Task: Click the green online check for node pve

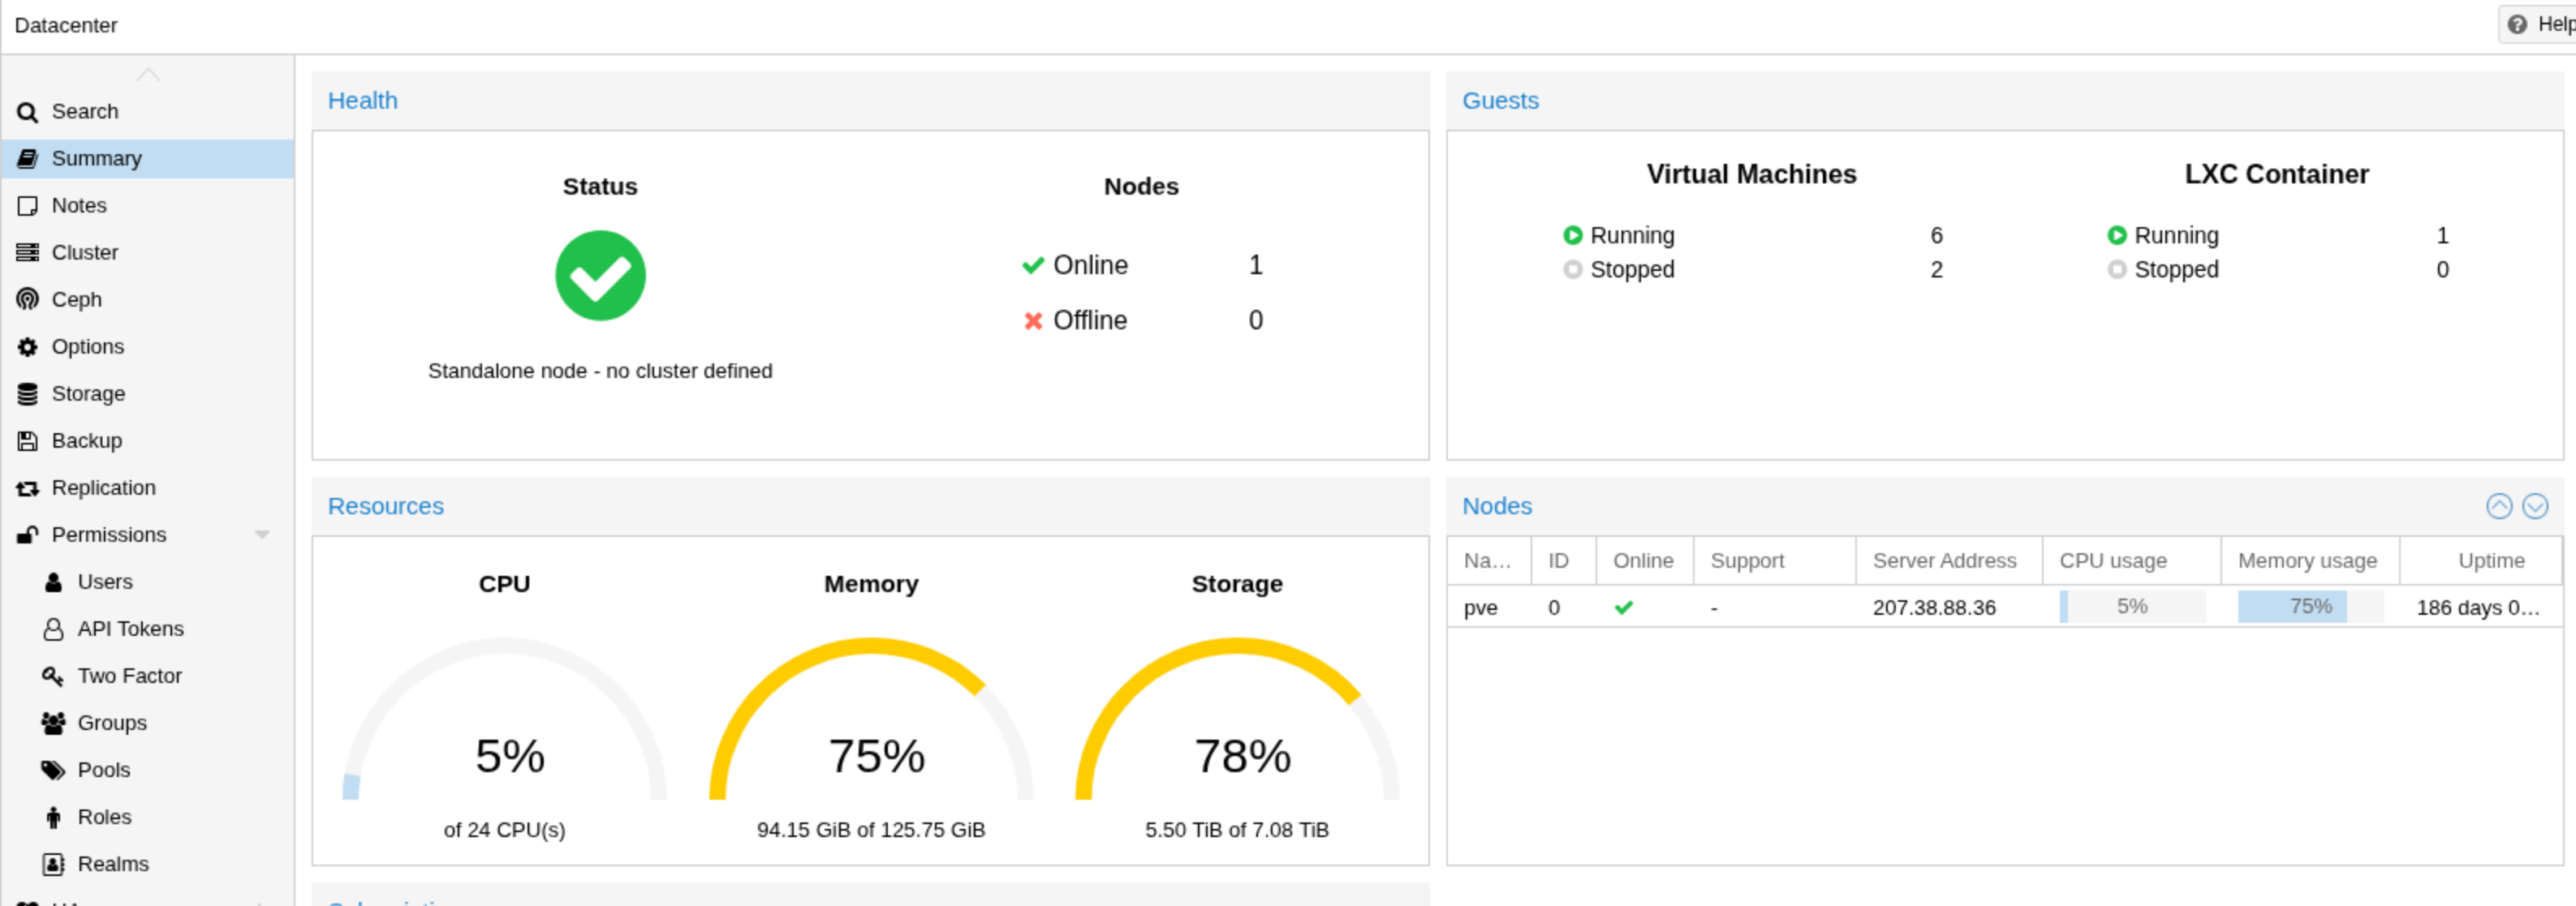Action: coord(1624,607)
